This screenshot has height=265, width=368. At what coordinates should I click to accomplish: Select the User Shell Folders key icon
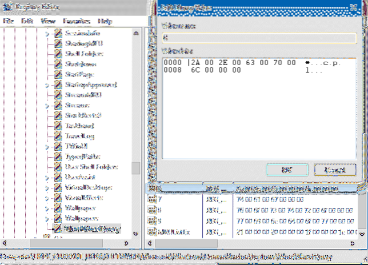click(58, 167)
